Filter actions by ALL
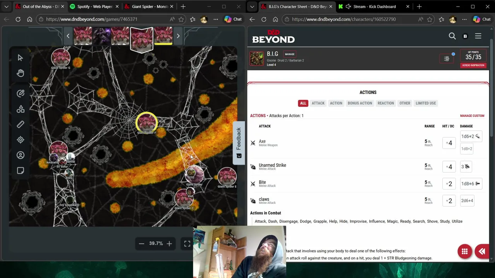 [303, 103]
